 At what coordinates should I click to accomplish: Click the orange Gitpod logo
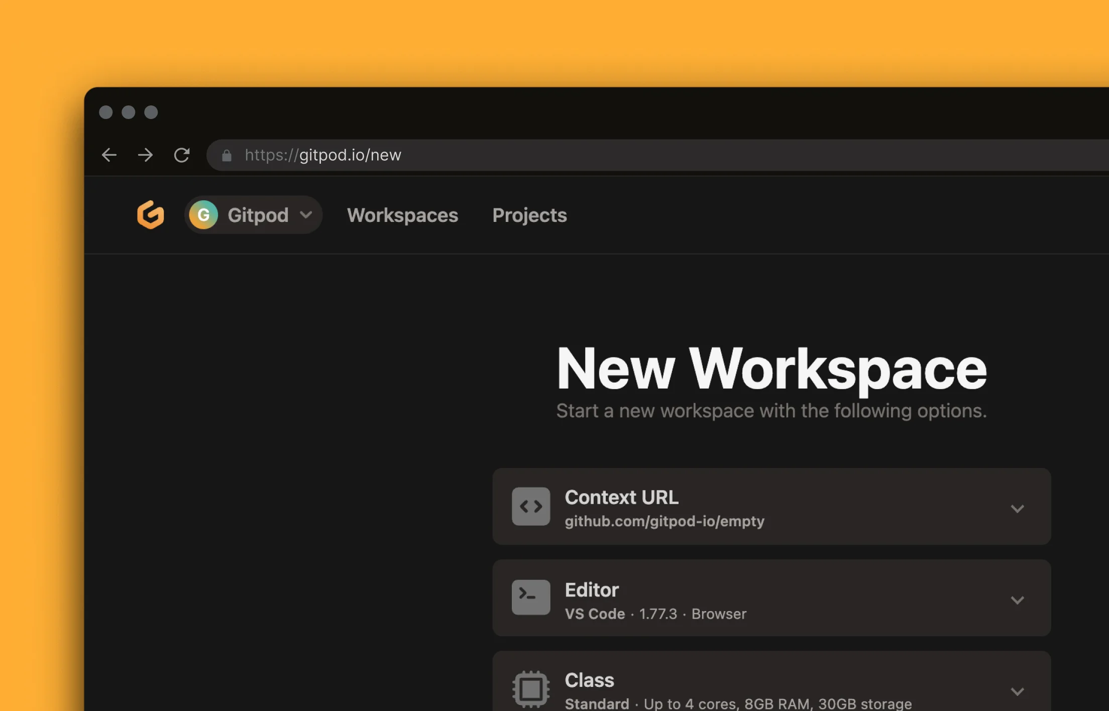pyautogui.click(x=151, y=214)
